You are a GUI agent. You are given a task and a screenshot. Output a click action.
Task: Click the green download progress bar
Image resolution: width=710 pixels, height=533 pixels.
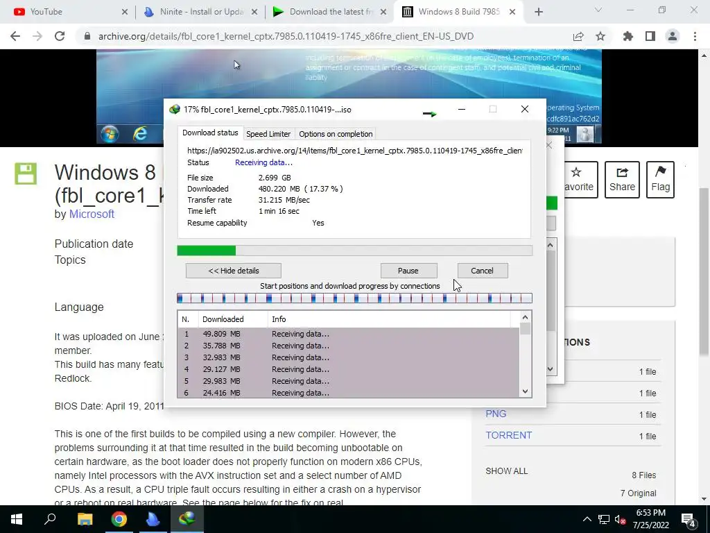[x=354, y=251]
